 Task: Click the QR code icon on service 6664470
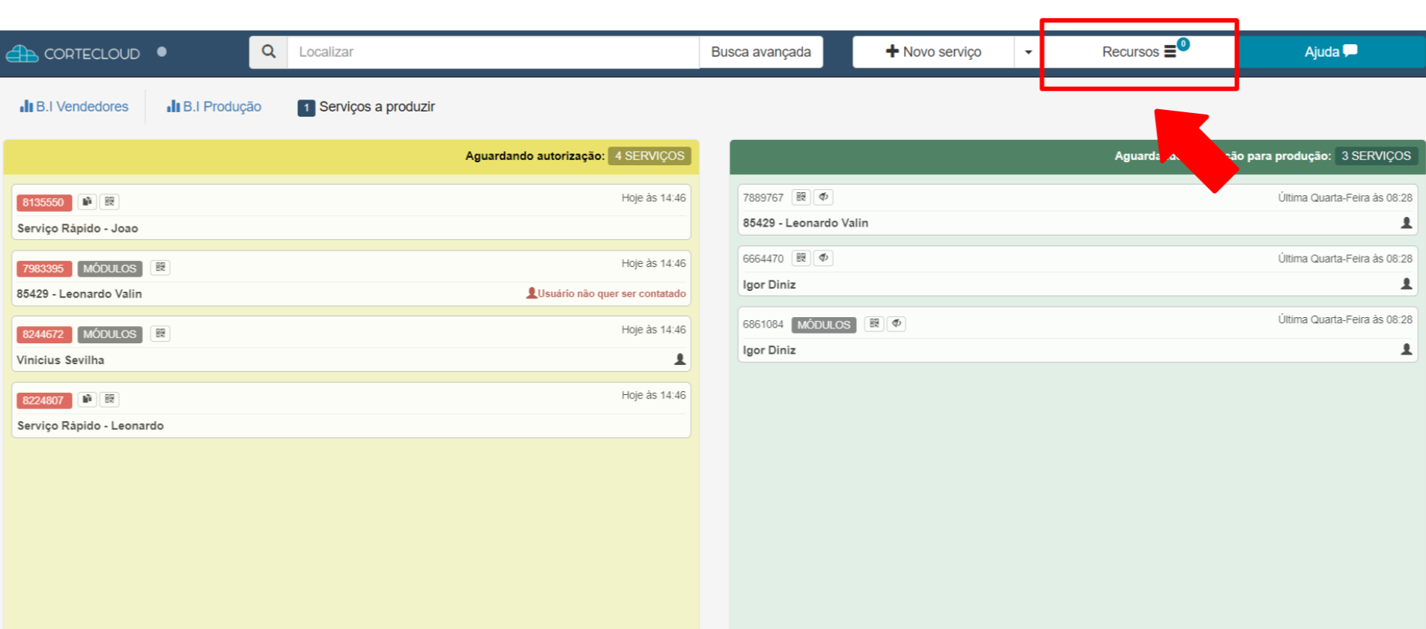(801, 258)
